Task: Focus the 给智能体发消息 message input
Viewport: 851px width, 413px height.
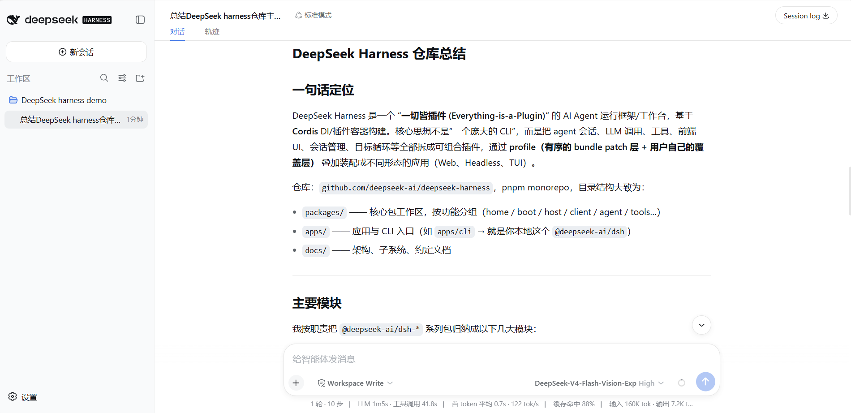Action: (502, 359)
